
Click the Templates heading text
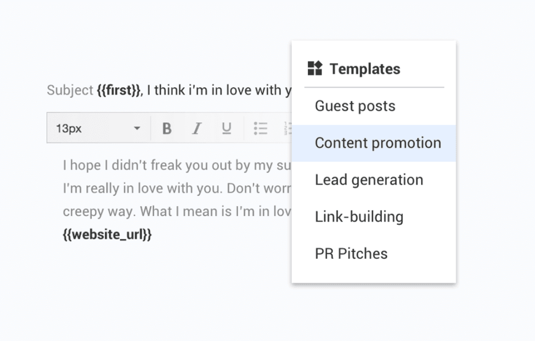point(365,69)
